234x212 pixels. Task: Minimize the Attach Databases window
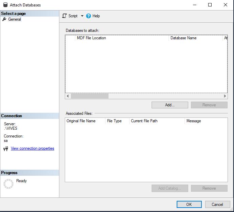(195, 5)
